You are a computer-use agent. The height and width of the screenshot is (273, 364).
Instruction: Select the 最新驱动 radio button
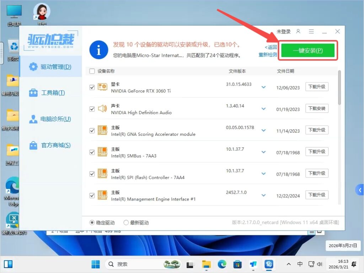coord(126,223)
